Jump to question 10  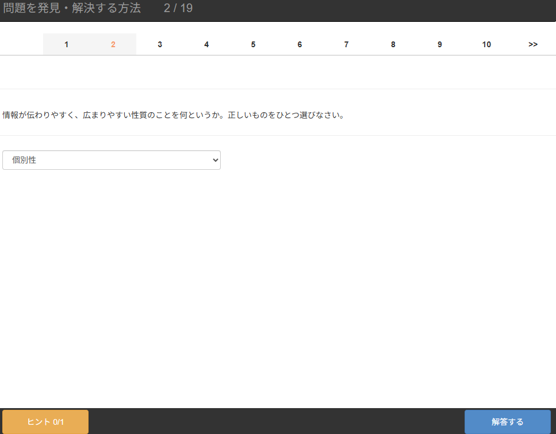486,44
